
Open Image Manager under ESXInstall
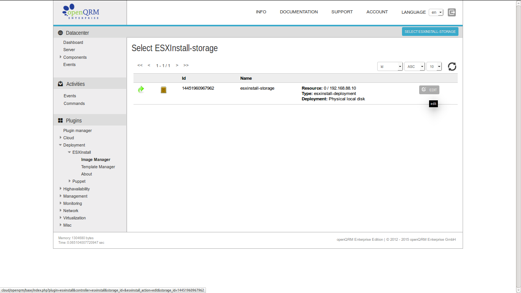96,159
